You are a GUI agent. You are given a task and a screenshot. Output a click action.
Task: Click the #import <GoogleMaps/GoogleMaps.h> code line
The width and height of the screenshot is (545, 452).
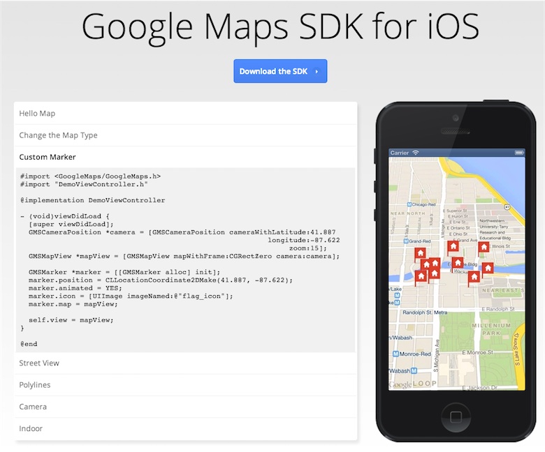90,176
